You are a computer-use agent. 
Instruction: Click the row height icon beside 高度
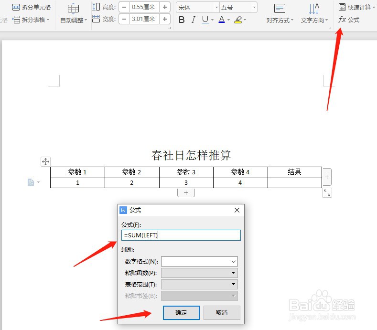(96, 7)
